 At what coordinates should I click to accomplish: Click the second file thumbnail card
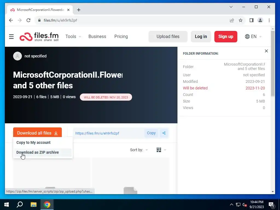pyautogui.click(x=130, y=176)
